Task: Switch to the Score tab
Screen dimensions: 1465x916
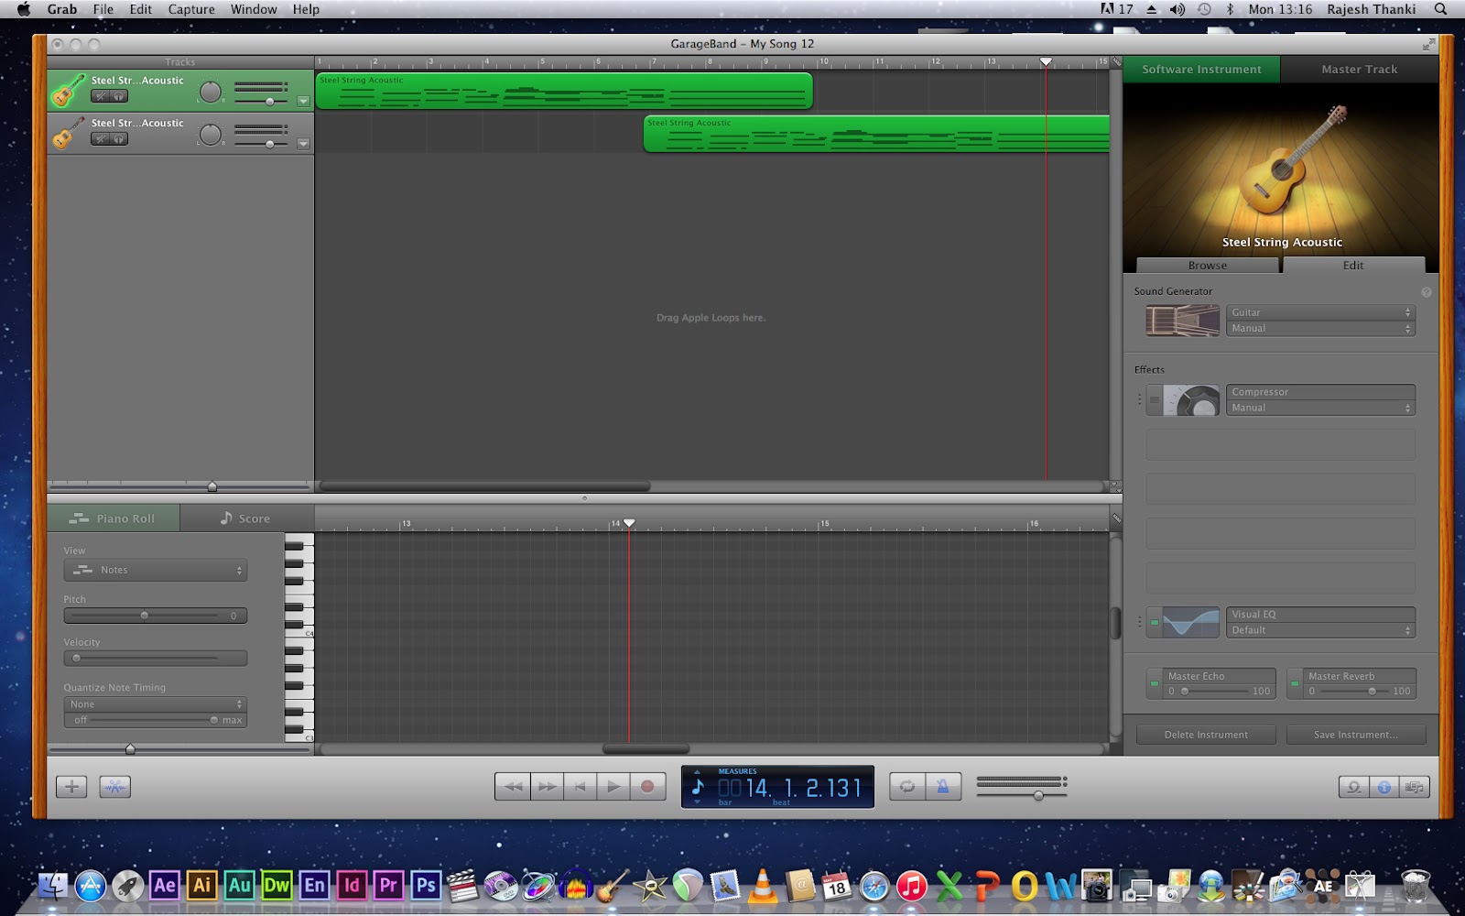Action: pyautogui.click(x=245, y=518)
